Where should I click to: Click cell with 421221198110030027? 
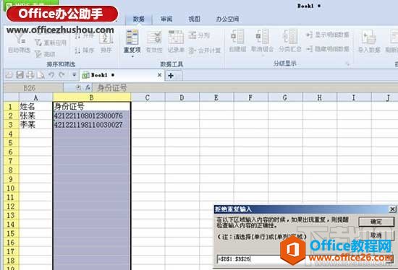pyautogui.click(x=92, y=125)
